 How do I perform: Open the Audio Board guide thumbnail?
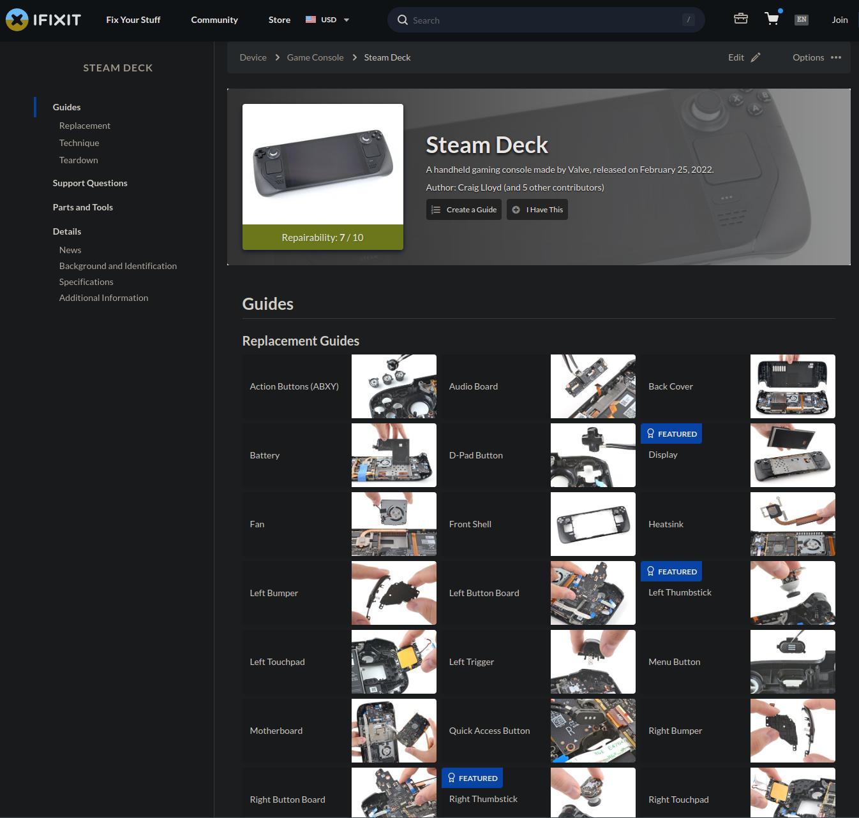[x=593, y=386]
